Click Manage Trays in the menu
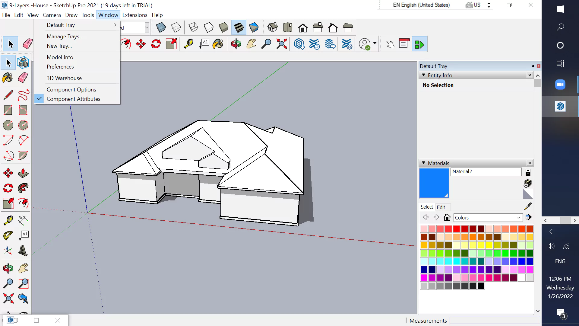The height and width of the screenshot is (326, 579). pos(65,36)
